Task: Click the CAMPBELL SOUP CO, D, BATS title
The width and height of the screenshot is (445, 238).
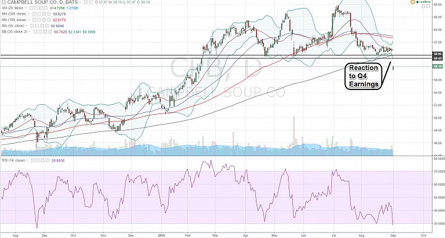Action: tap(43, 2)
